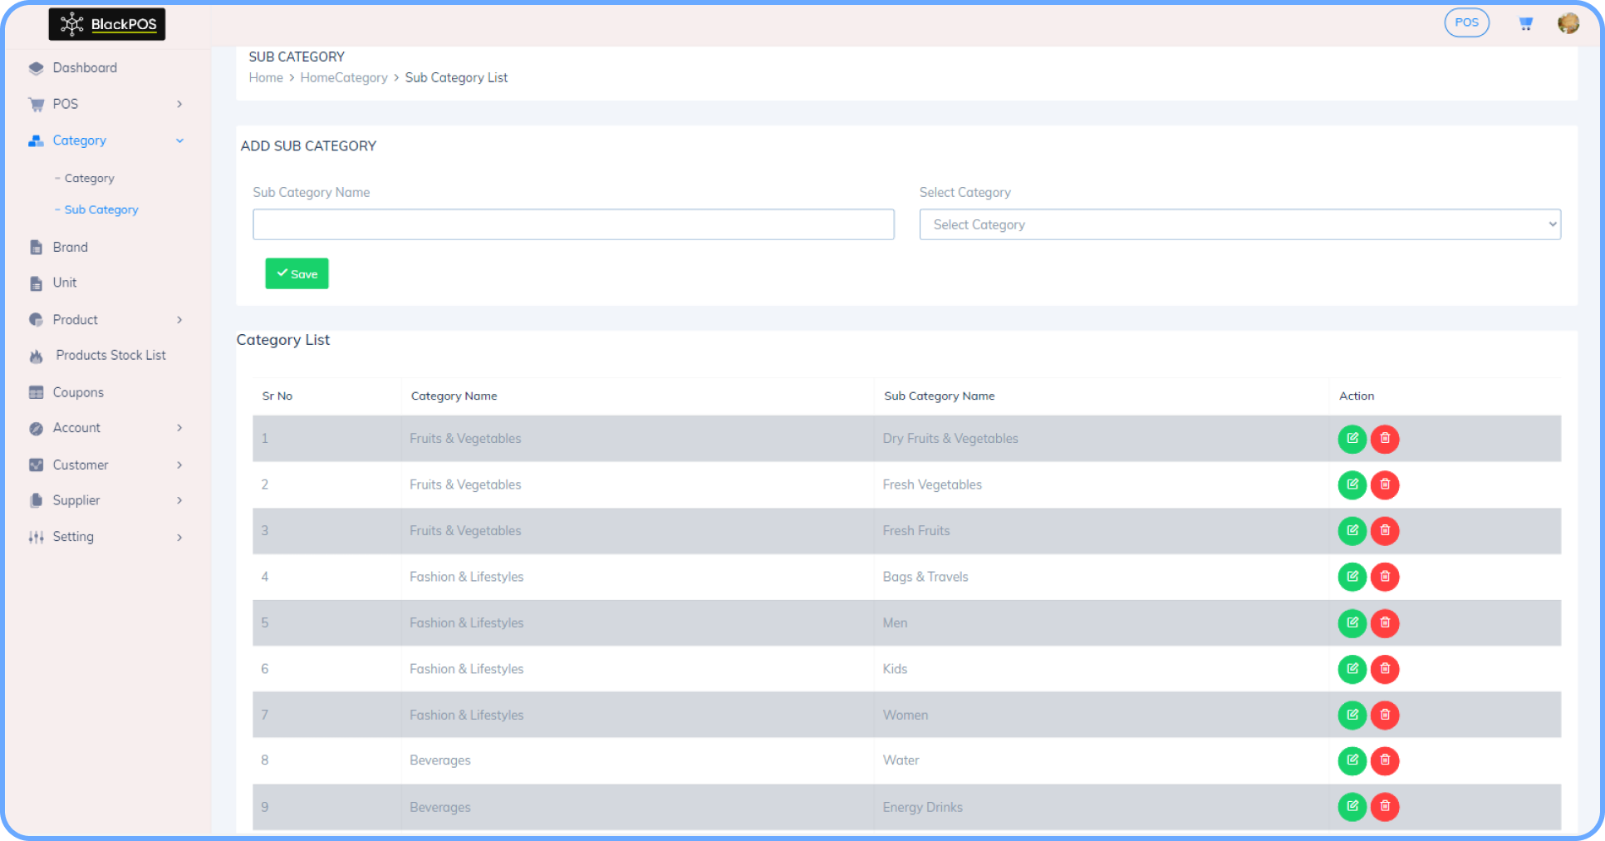Edit the Bags & Travels row

click(x=1352, y=577)
